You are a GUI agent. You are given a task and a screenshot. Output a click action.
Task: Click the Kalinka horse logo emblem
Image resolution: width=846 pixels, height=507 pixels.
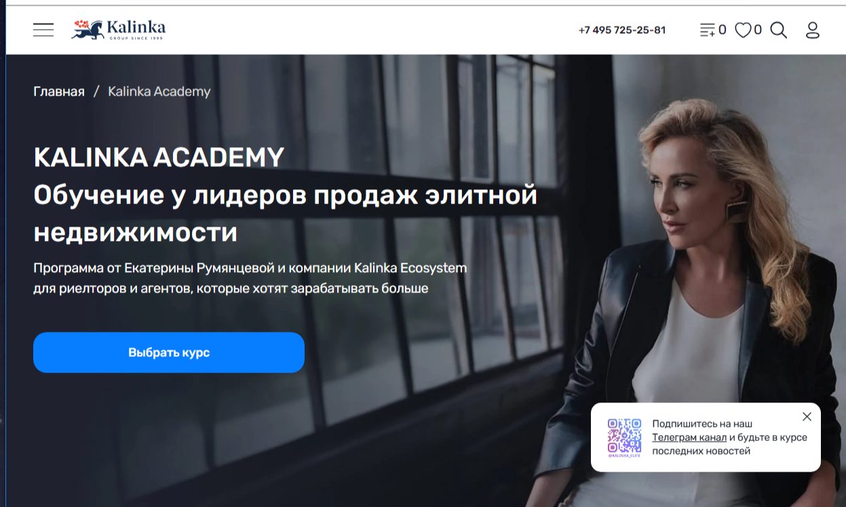tap(88, 29)
